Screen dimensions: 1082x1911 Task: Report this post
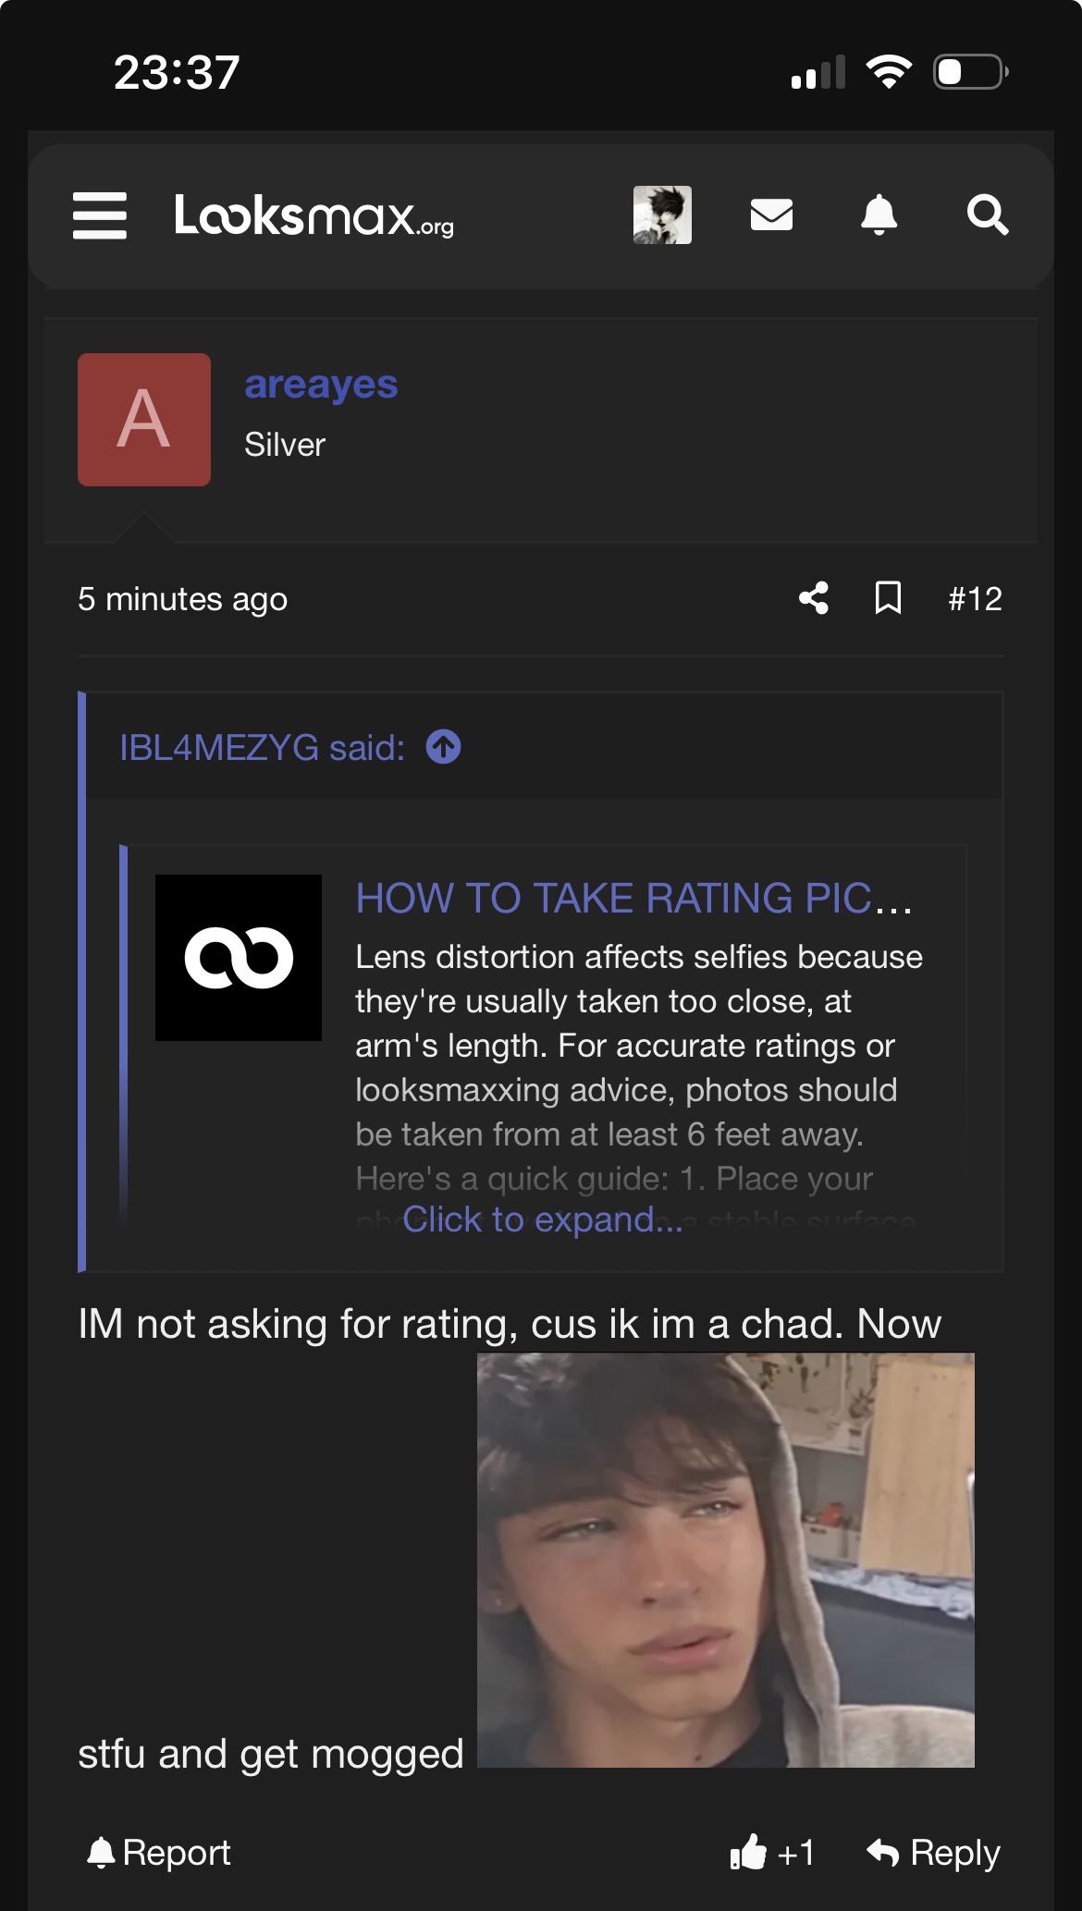(158, 1853)
